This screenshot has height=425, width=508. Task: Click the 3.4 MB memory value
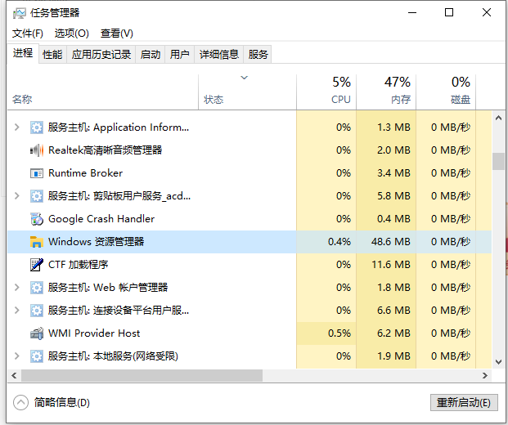point(393,173)
